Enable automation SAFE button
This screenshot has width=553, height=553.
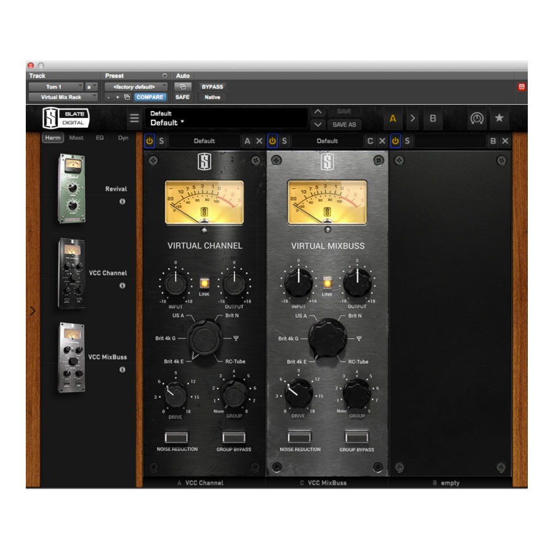(x=182, y=97)
